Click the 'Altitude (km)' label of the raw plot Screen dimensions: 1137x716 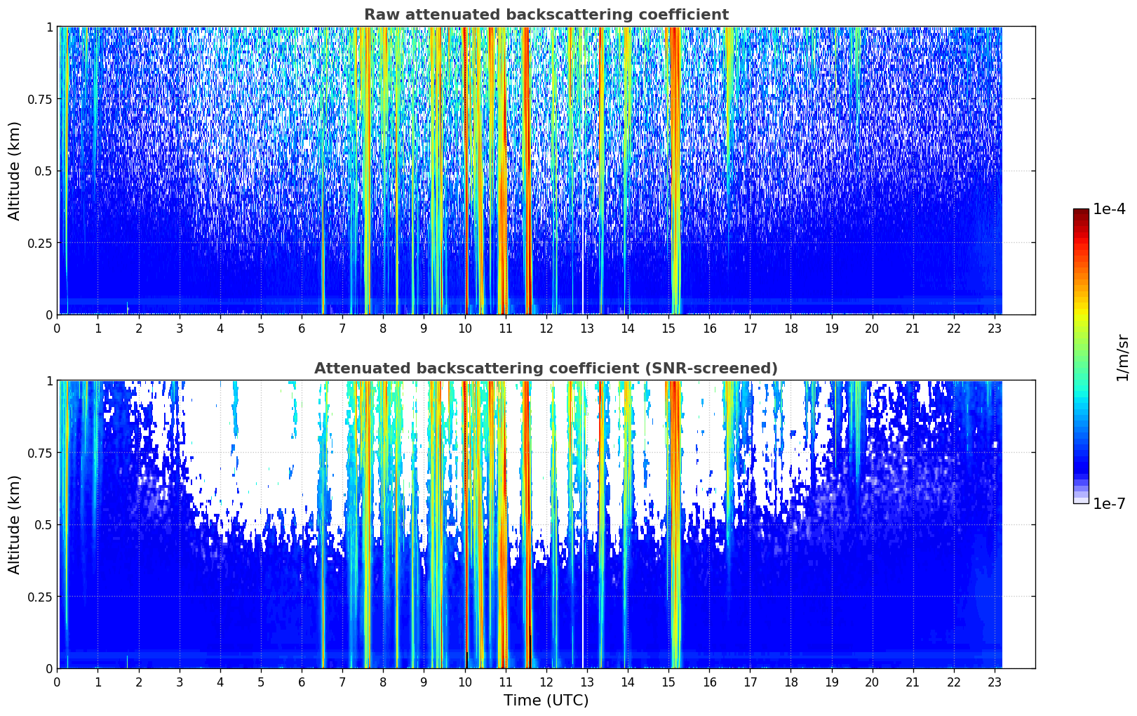click(15, 171)
